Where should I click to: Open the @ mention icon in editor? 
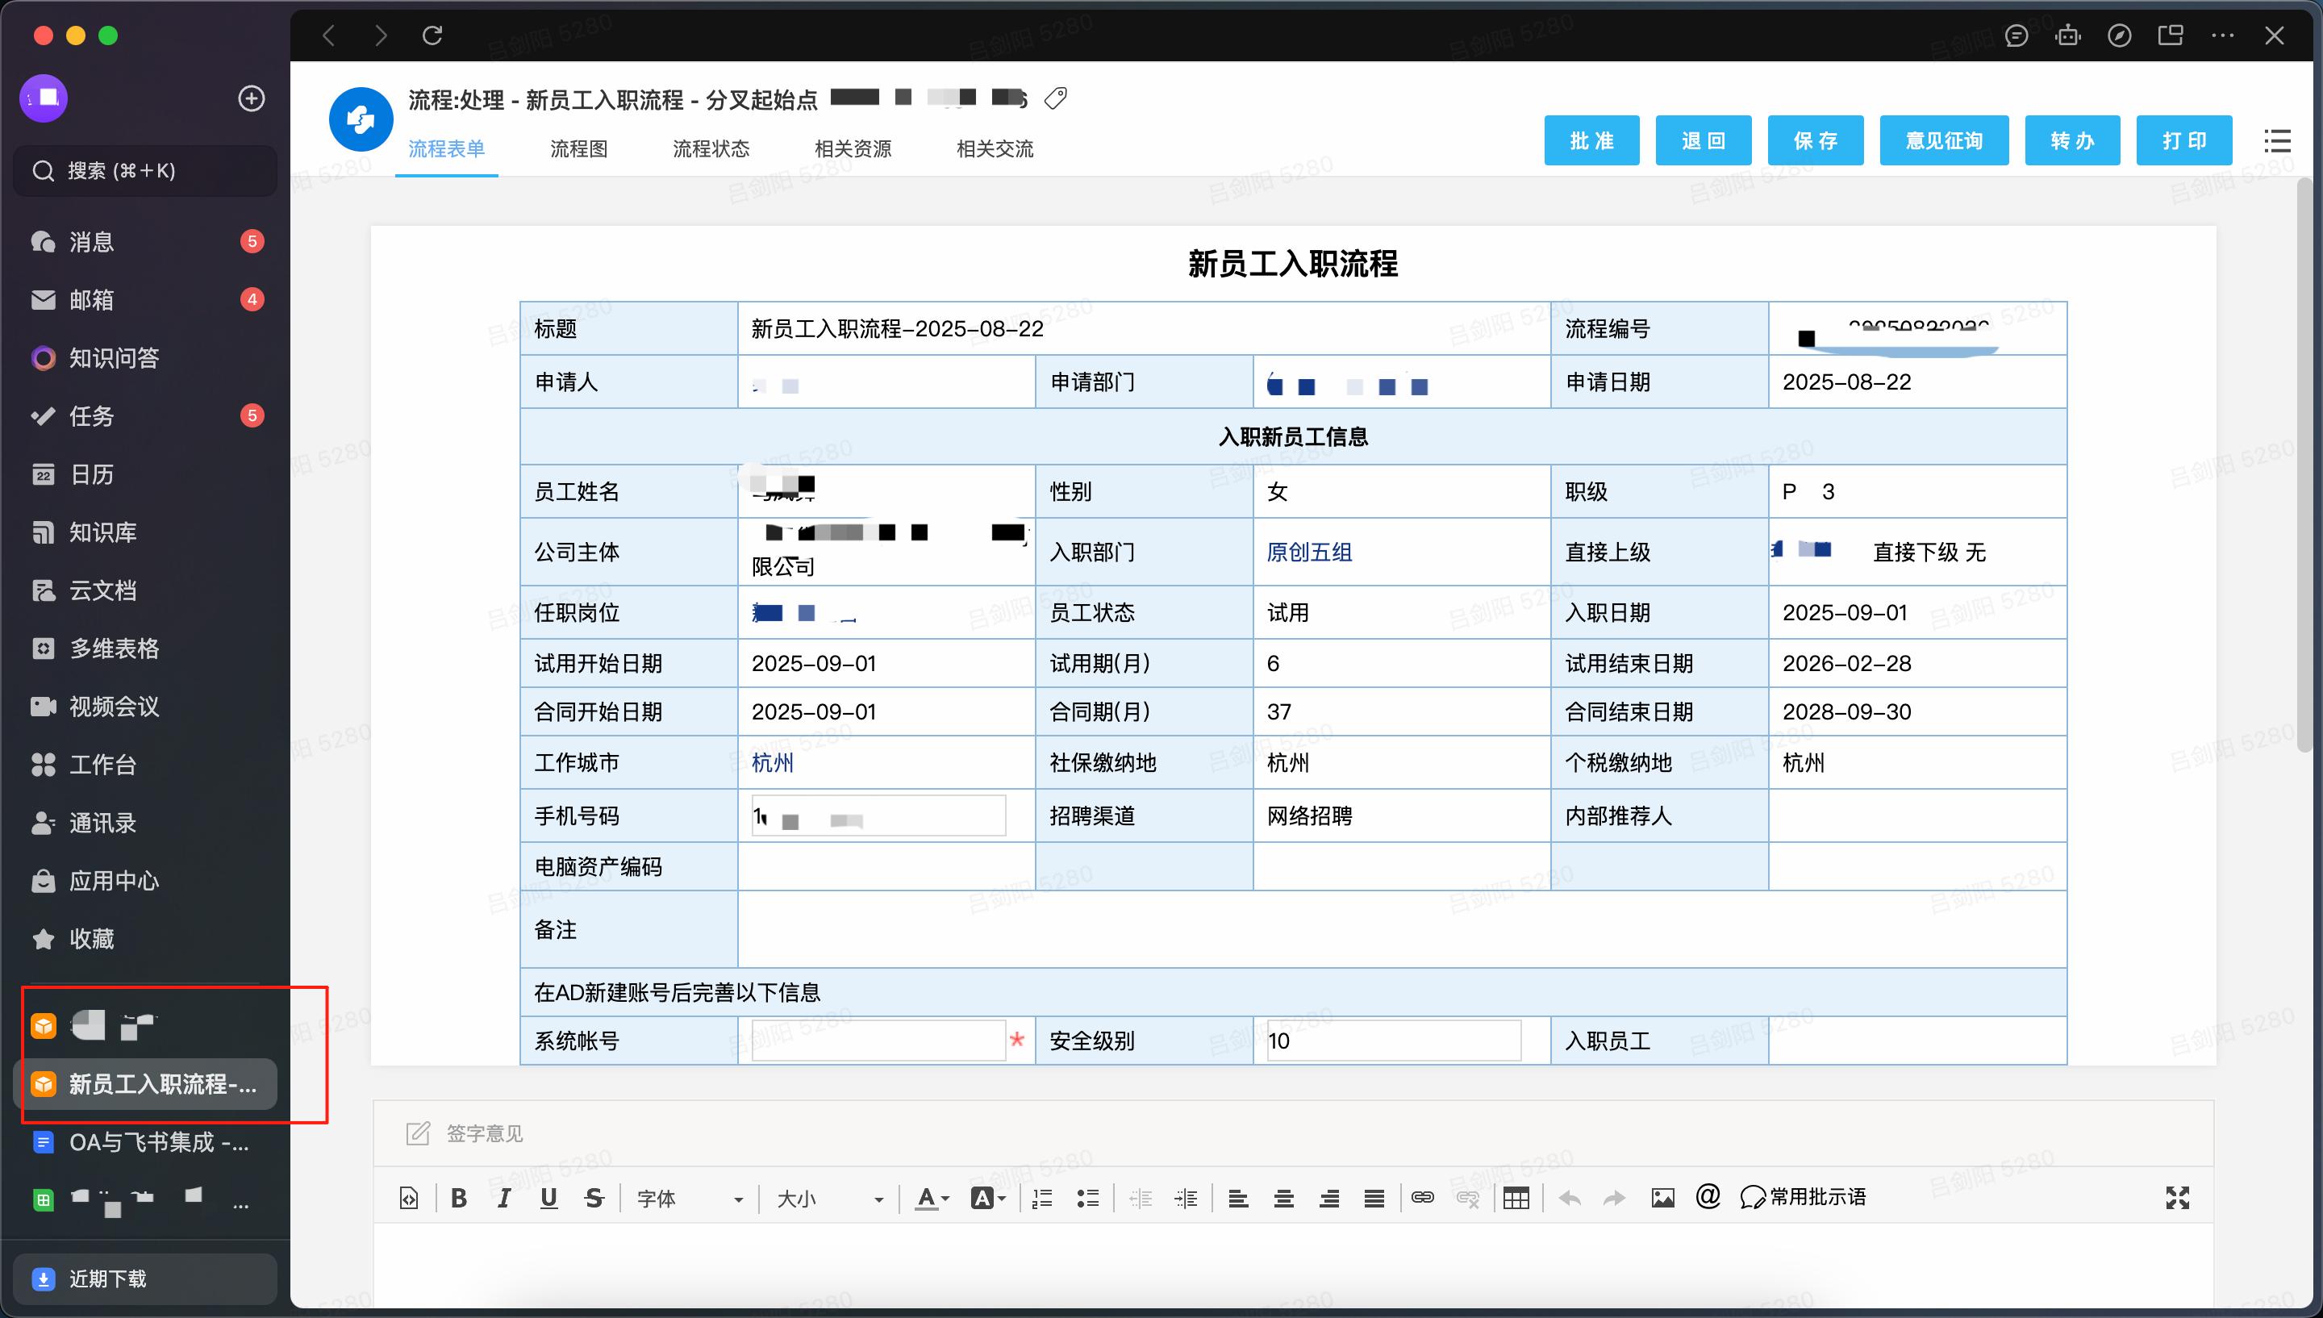tap(1708, 1197)
